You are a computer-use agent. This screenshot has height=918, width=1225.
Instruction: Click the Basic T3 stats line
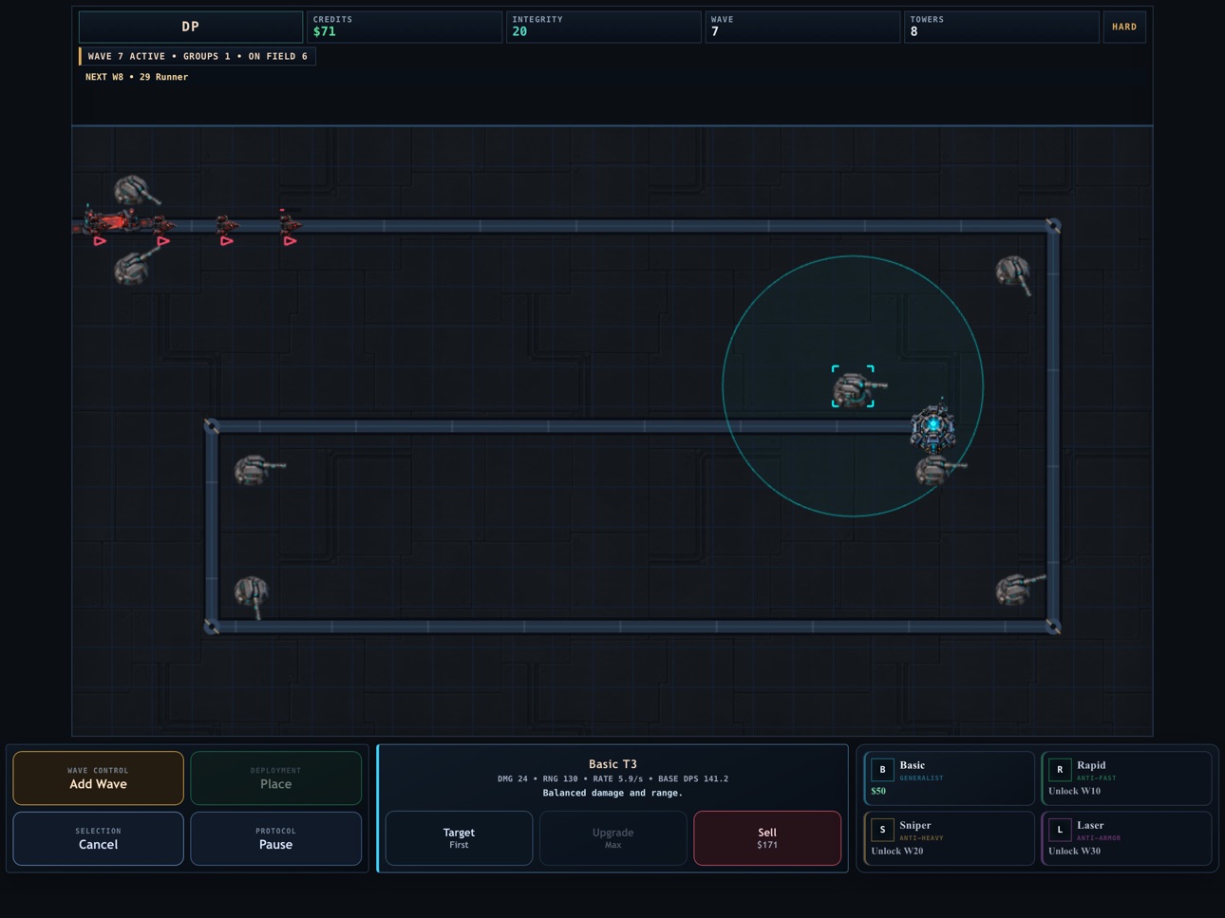[612, 778]
